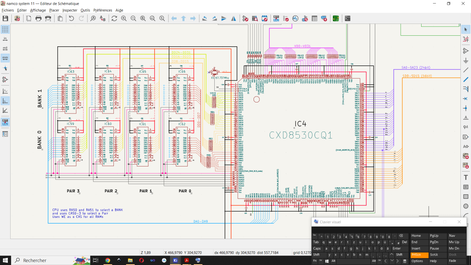Select the add global label tool
471x265 pixels.
pos(466,137)
